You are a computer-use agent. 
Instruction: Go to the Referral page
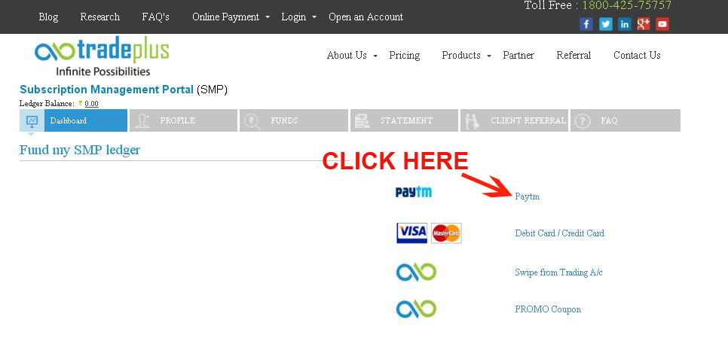(x=574, y=55)
